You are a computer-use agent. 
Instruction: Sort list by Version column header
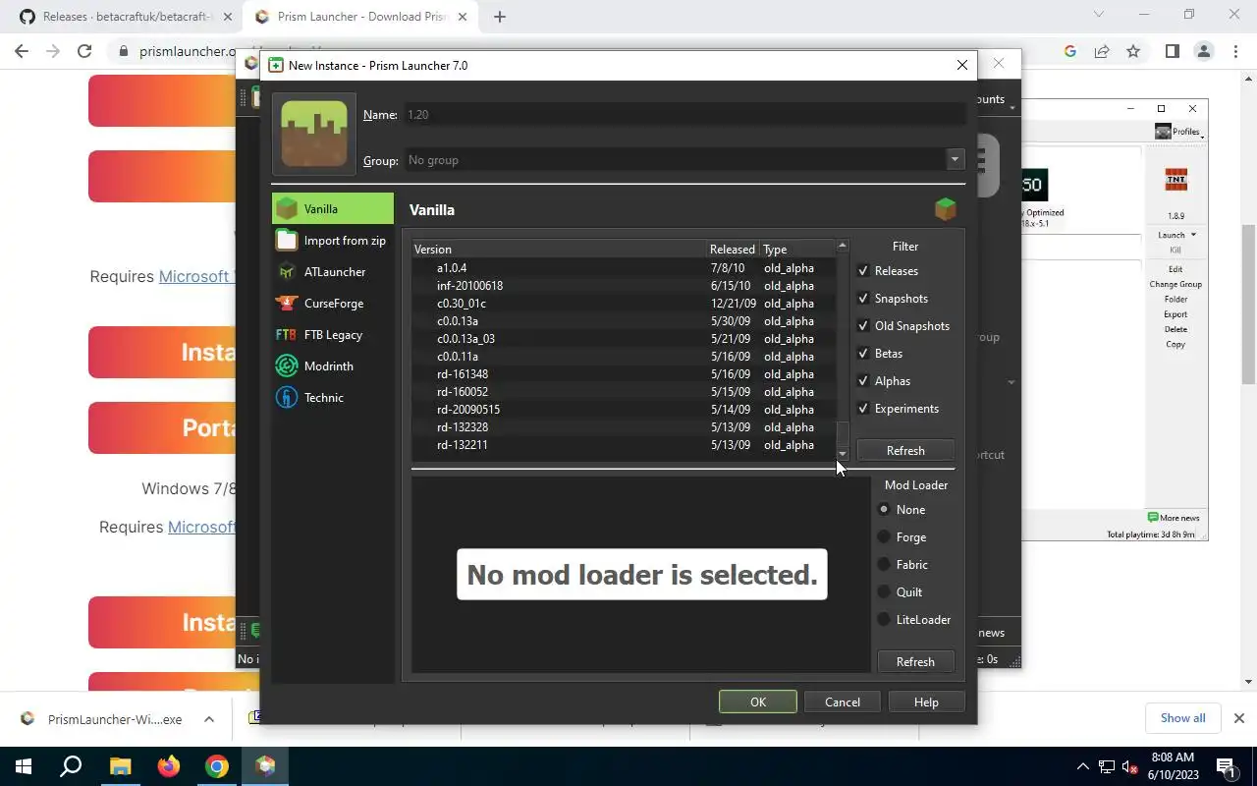[x=559, y=249]
